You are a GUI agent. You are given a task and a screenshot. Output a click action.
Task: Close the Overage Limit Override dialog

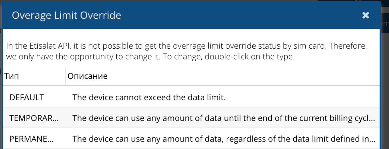[366, 16]
